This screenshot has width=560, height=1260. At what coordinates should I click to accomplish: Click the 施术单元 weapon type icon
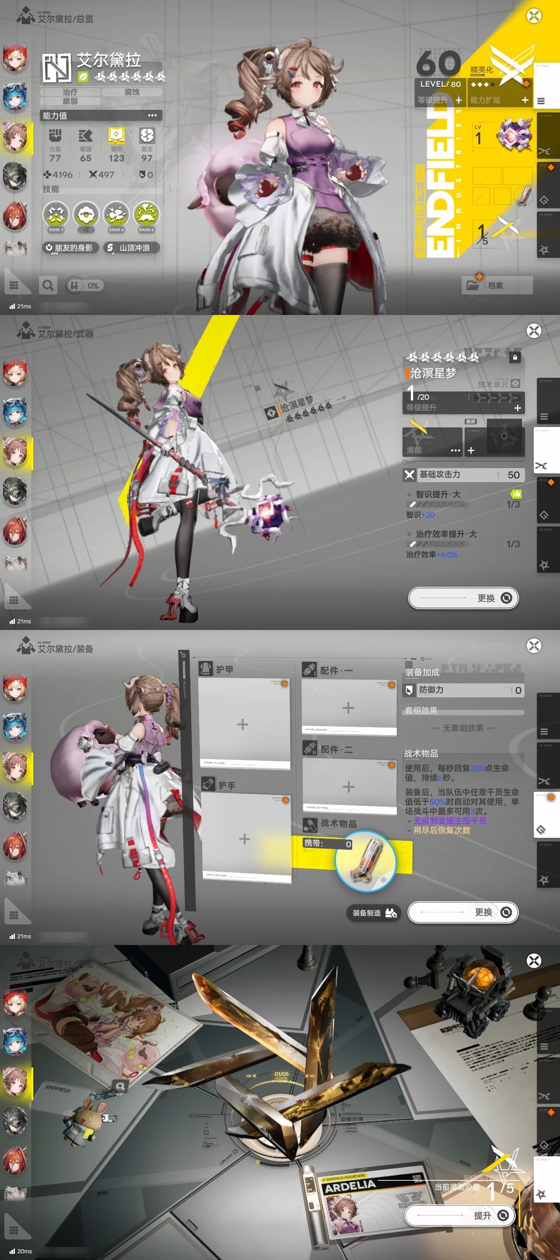point(515,384)
